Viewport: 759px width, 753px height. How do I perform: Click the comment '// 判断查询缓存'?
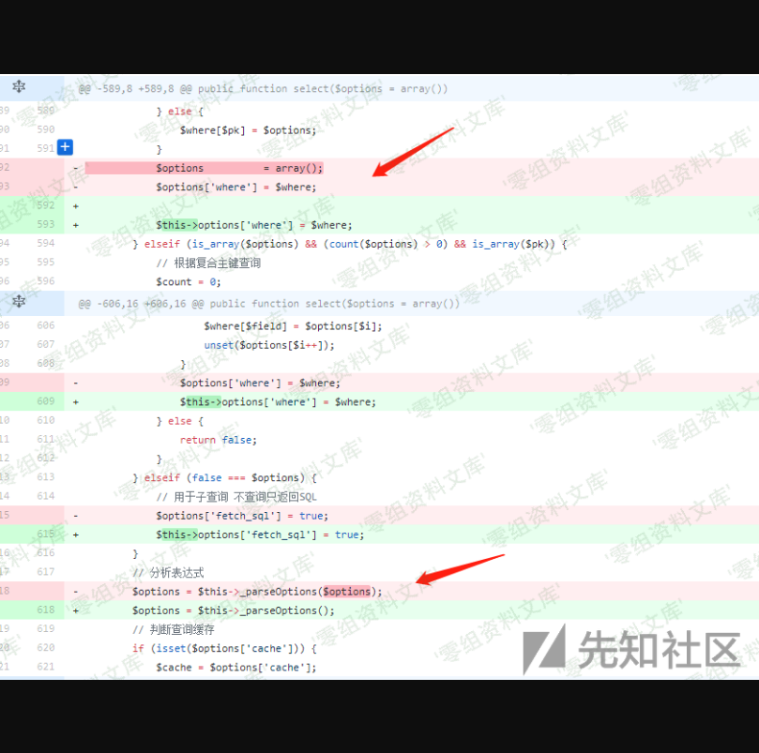click(x=174, y=629)
